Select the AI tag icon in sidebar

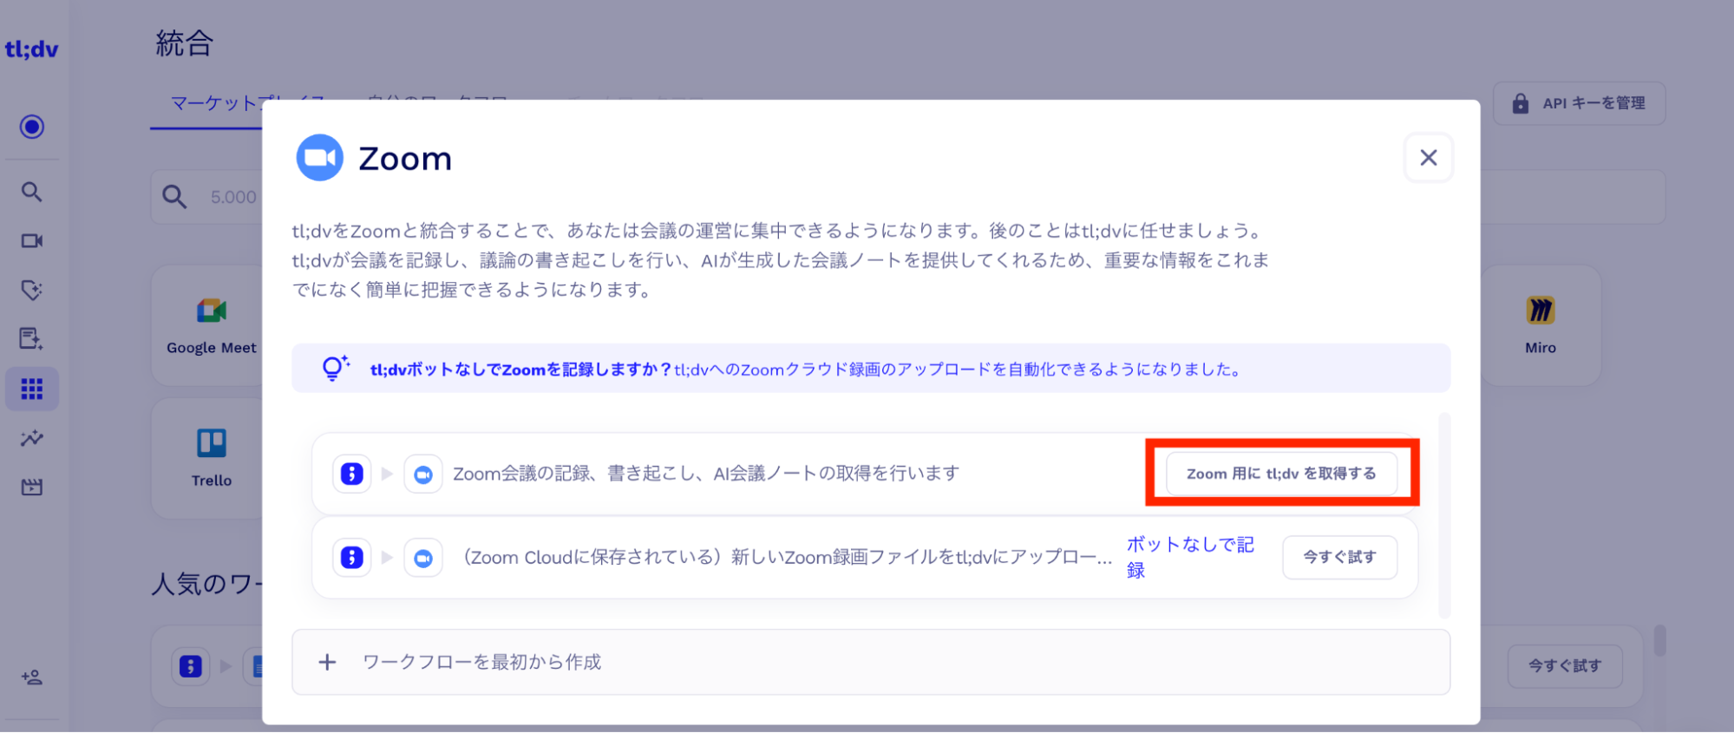point(32,290)
